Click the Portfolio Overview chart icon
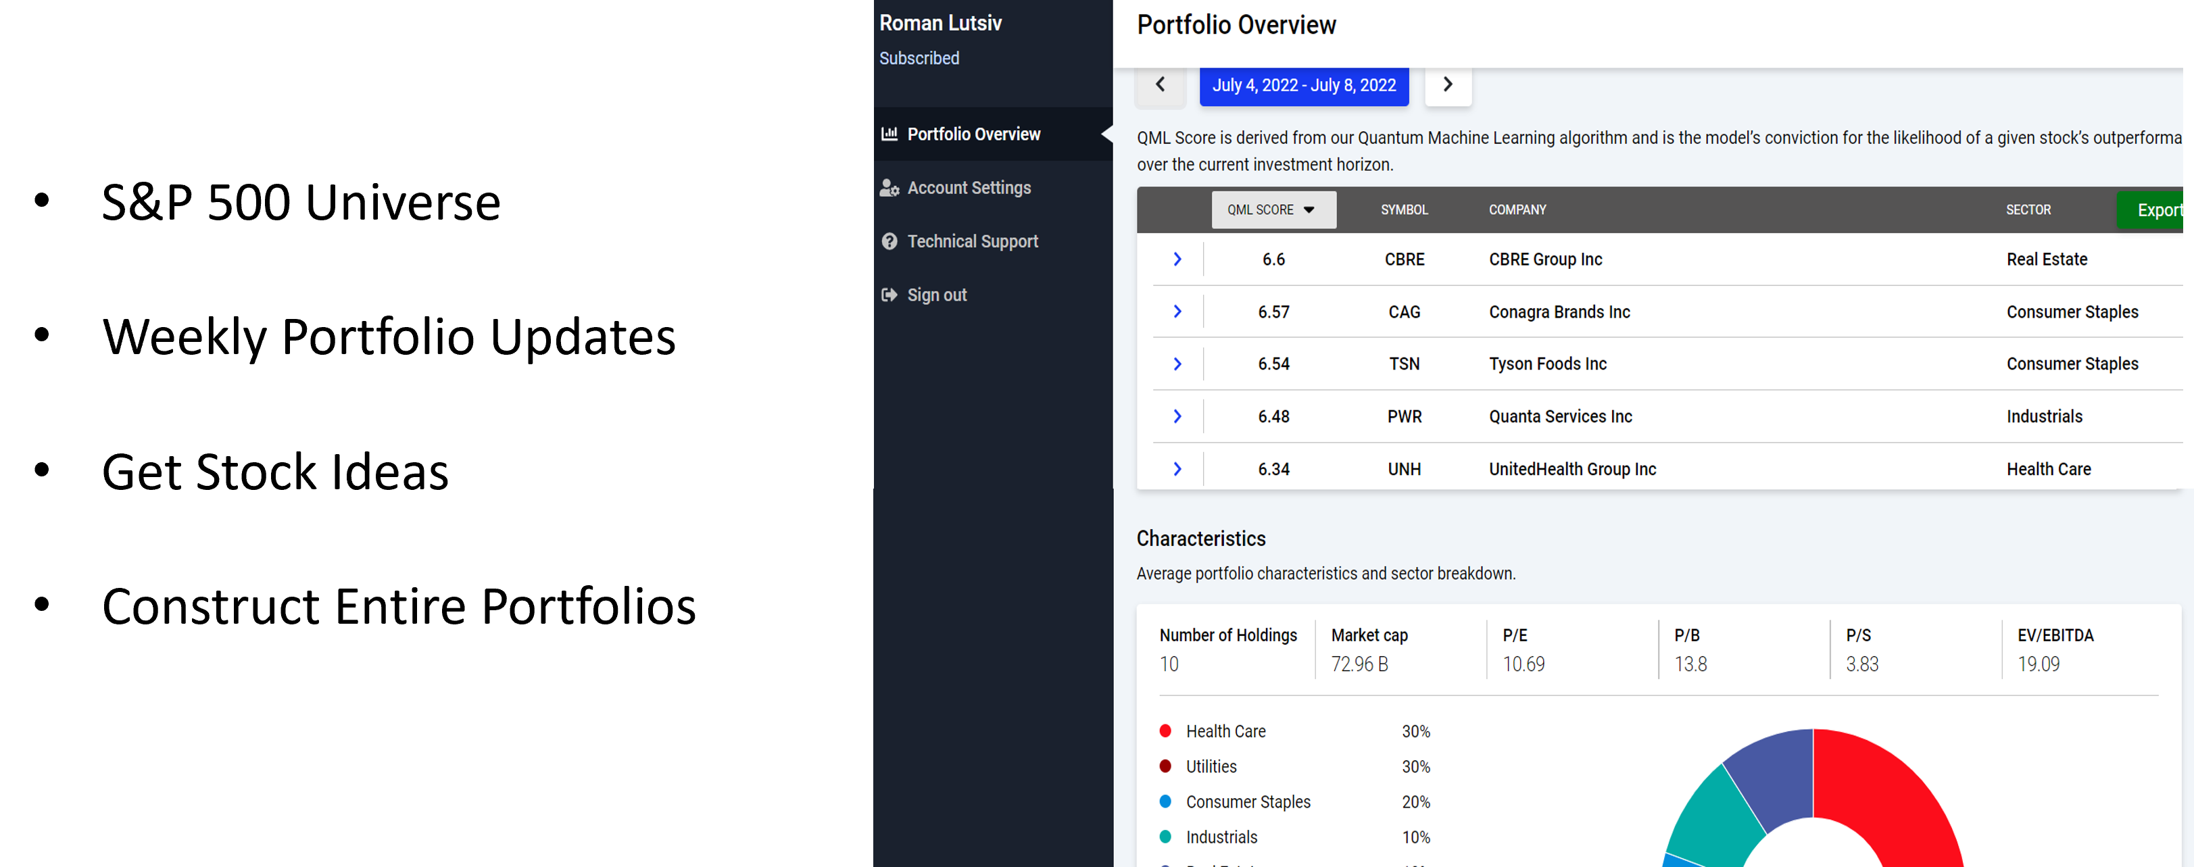The width and height of the screenshot is (2194, 867). click(x=889, y=134)
